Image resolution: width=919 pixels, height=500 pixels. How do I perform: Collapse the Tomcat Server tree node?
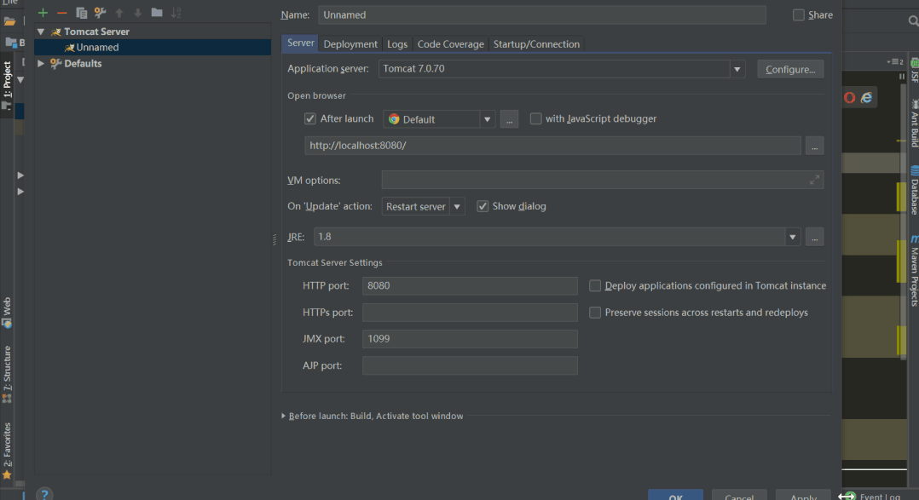click(x=41, y=32)
